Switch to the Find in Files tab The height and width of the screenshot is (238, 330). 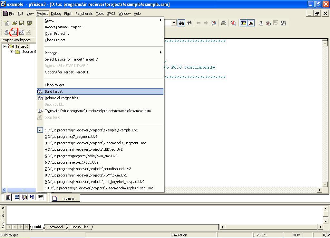pyautogui.click(x=79, y=227)
